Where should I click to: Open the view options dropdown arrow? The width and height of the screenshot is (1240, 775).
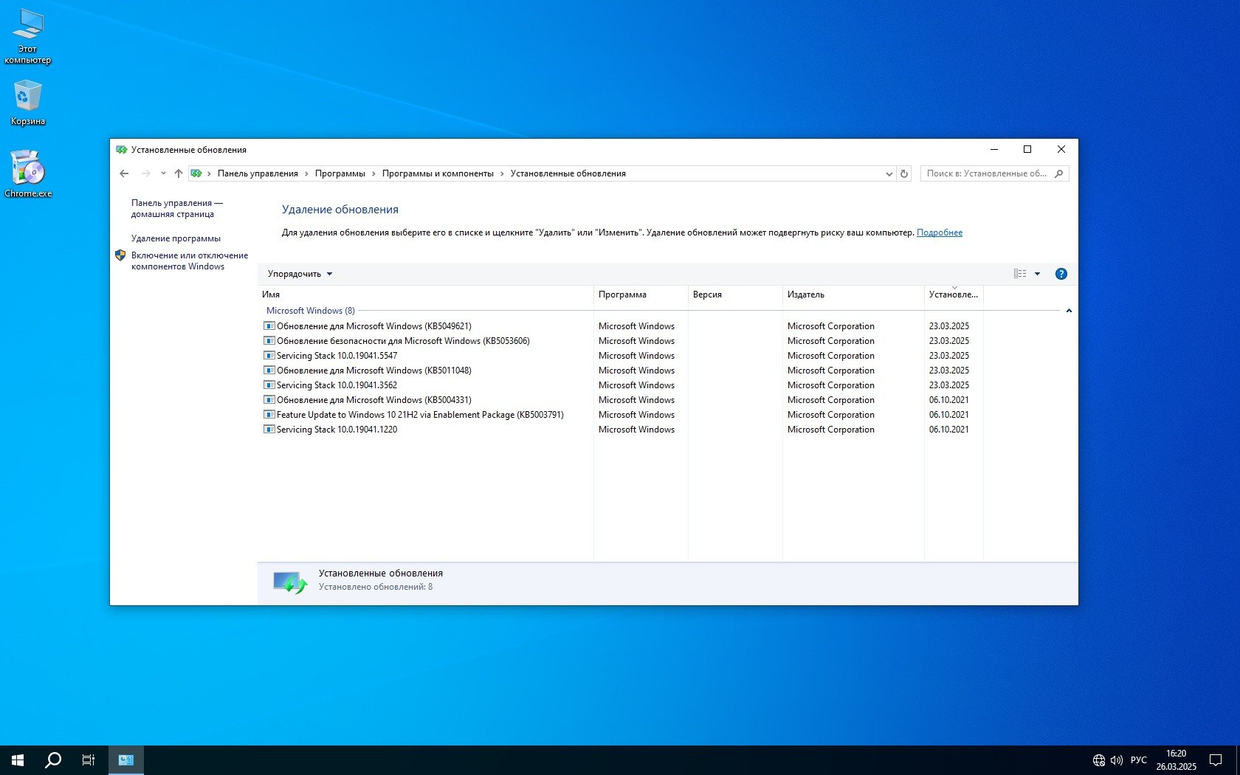1037,274
